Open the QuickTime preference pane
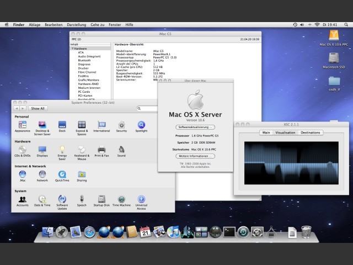Screen dimensions: 353x265 pos(62,176)
